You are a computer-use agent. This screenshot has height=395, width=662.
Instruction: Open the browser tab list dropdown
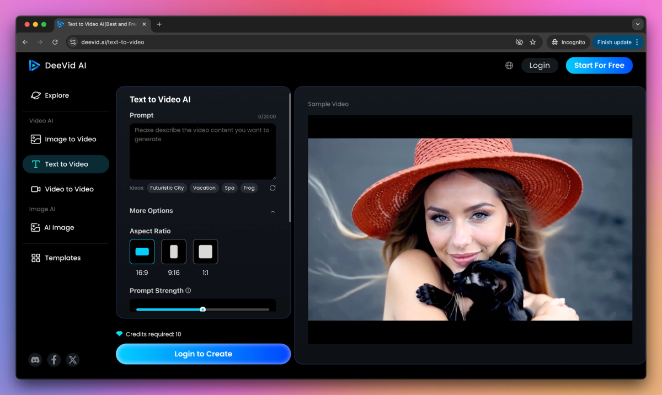coord(638,24)
